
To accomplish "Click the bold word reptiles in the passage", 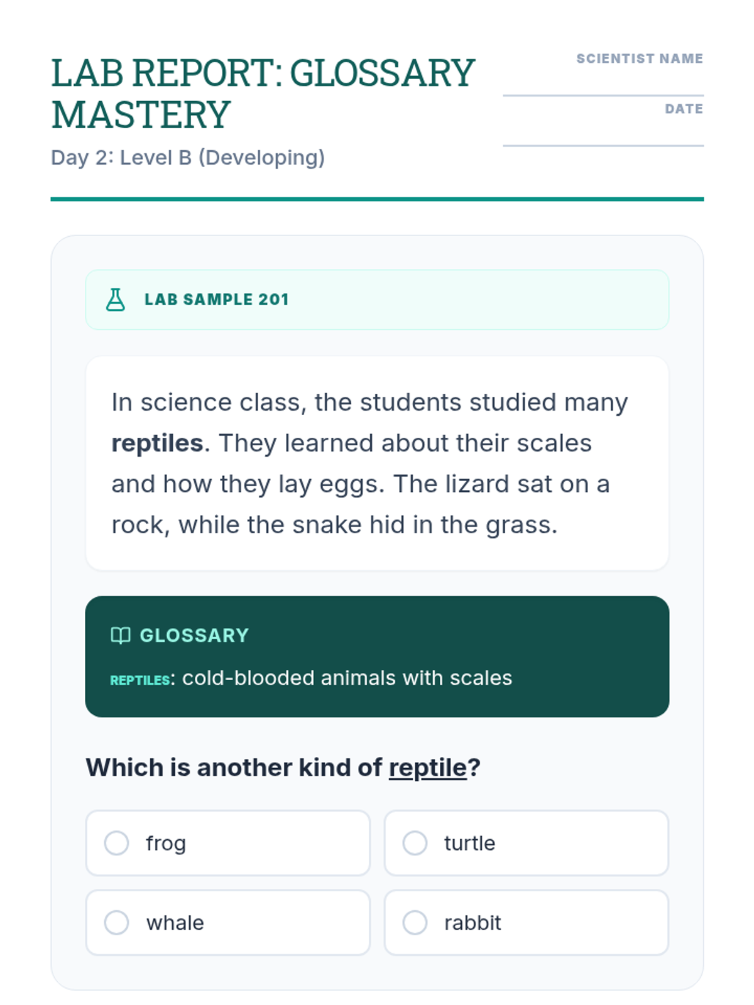I will [157, 443].
